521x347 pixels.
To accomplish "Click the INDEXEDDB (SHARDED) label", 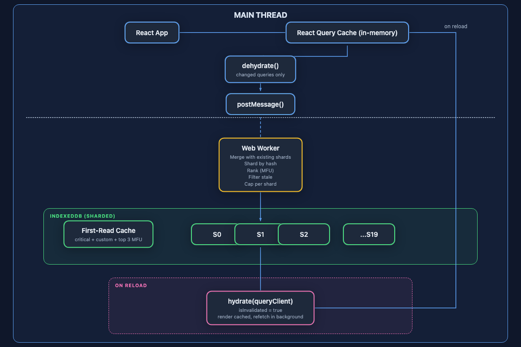I will point(82,216).
